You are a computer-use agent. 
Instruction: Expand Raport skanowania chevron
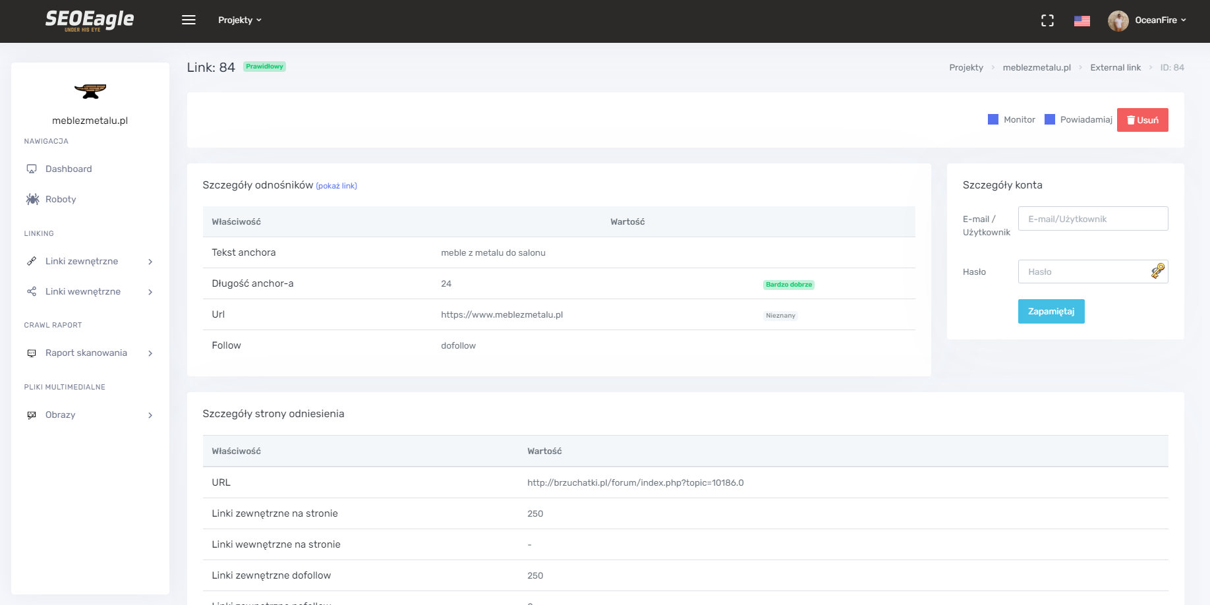coord(150,353)
